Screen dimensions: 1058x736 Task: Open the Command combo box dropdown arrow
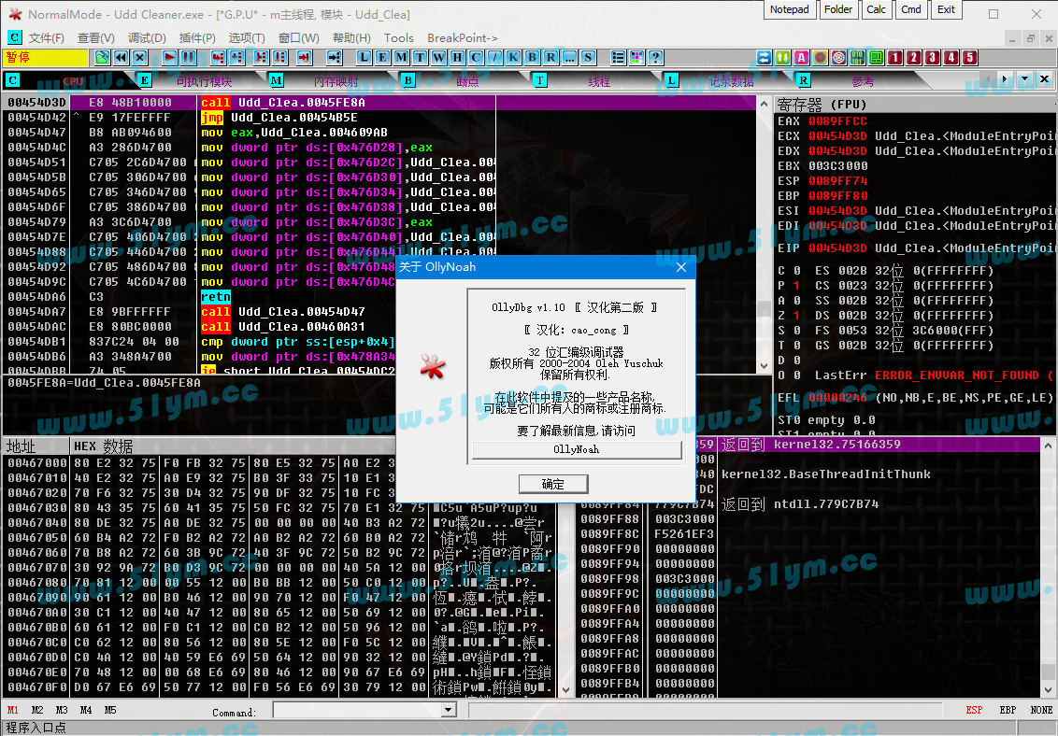449,710
